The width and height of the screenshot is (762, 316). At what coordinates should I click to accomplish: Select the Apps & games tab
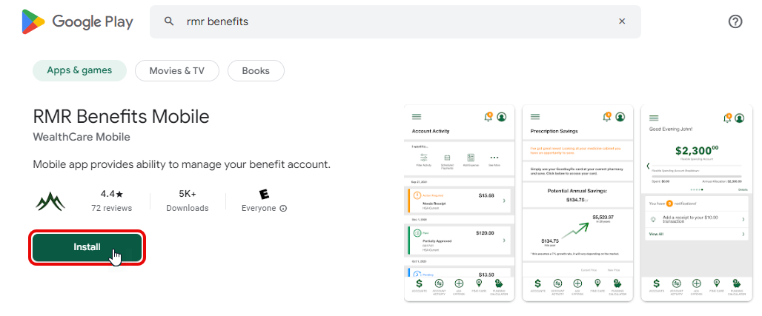click(x=79, y=71)
